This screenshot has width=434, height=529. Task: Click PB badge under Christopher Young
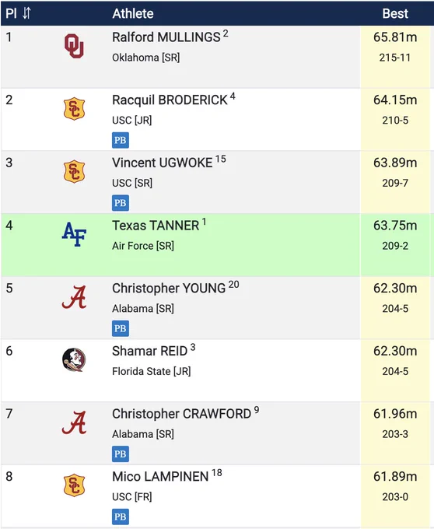tap(121, 328)
